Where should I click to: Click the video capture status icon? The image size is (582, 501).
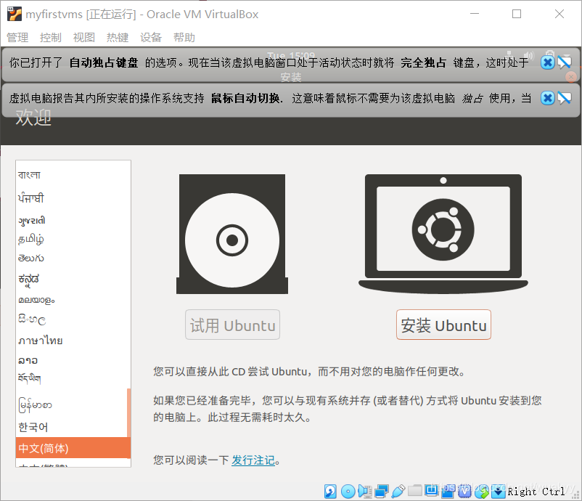tap(448, 492)
